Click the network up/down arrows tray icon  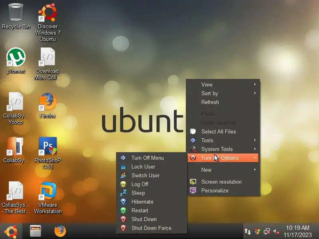(248, 231)
